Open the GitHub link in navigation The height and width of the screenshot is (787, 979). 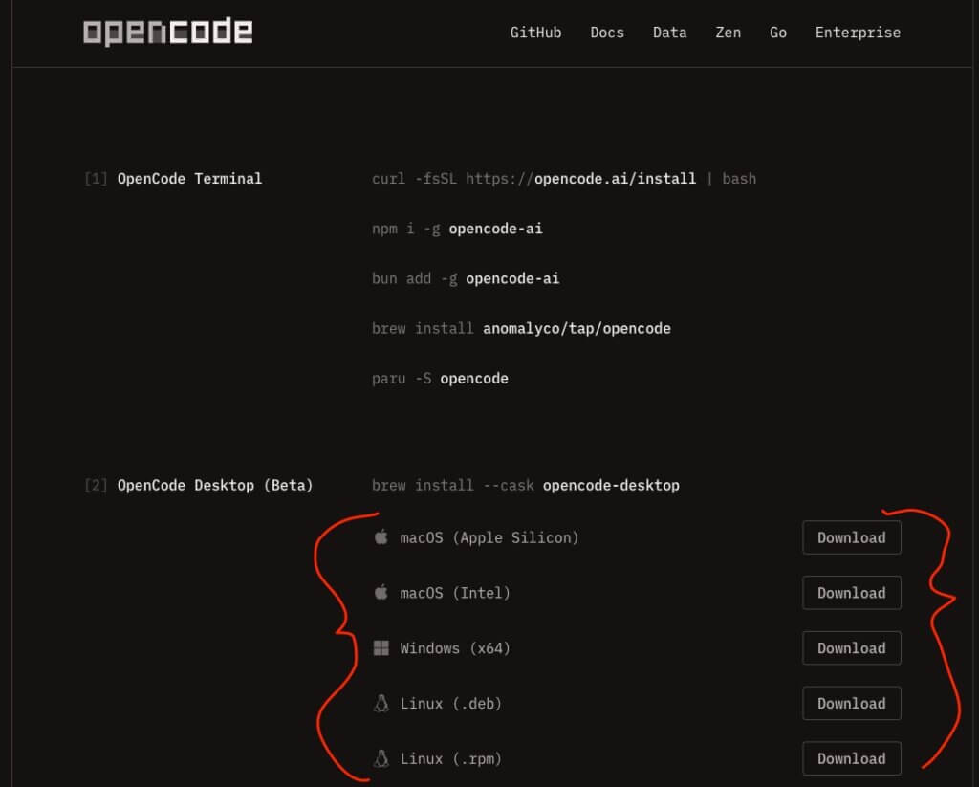pyautogui.click(x=535, y=33)
